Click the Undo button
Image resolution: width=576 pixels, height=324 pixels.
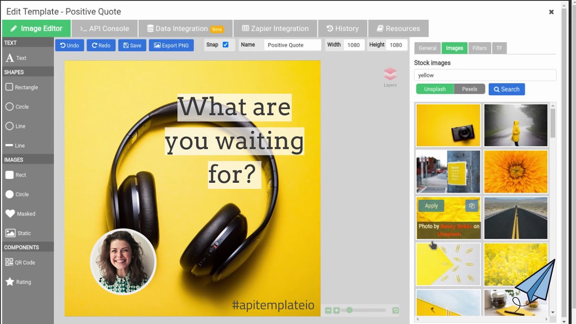click(69, 45)
